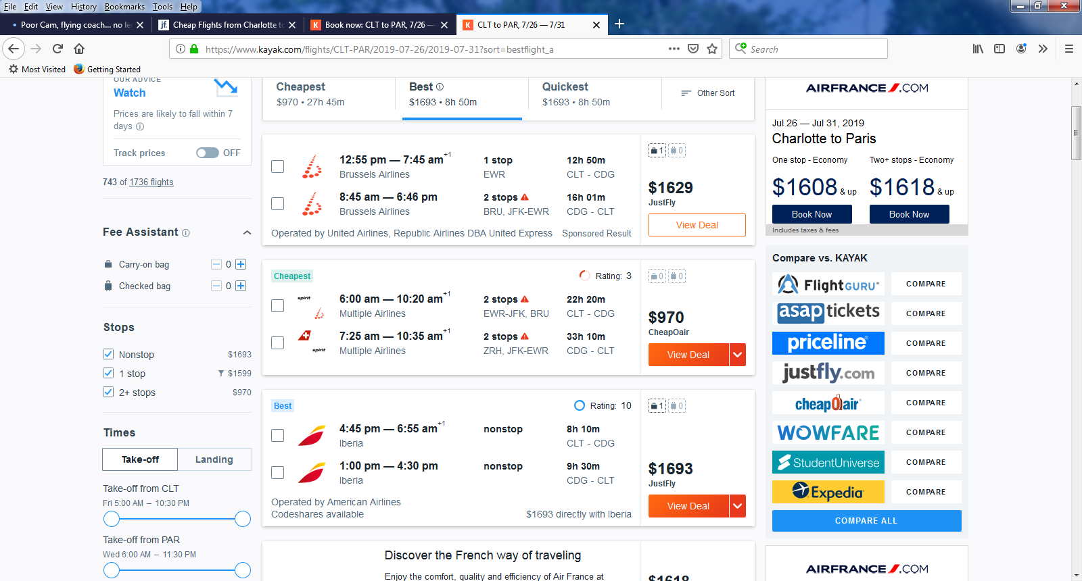Uncheck the 2+ stops filter

(108, 392)
